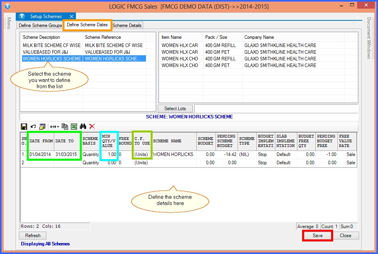Click the Refresh button

point(33,236)
